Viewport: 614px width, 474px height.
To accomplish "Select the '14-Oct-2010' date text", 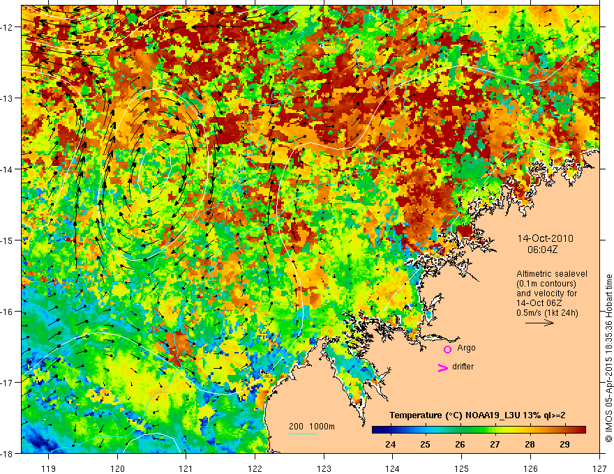I will [546, 238].
